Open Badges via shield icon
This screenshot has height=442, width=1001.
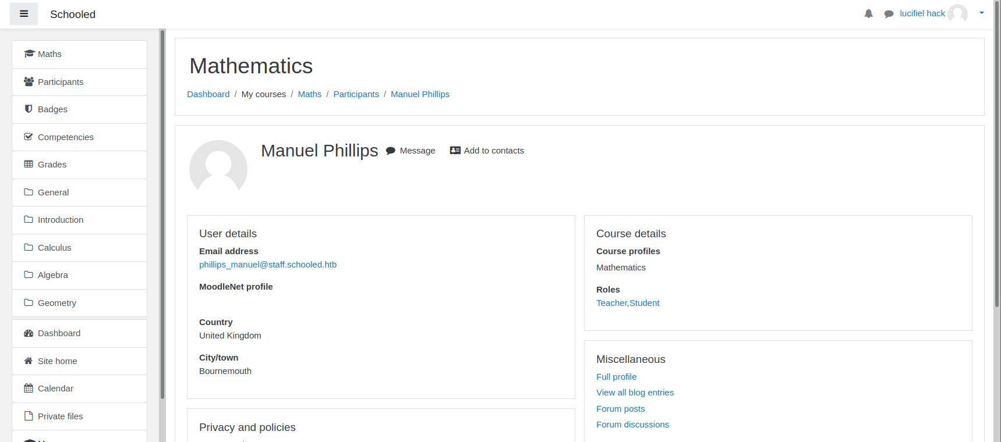pyautogui.click(x=29, y=109)
